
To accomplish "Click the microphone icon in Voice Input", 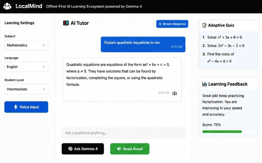I will pos(16,107).
